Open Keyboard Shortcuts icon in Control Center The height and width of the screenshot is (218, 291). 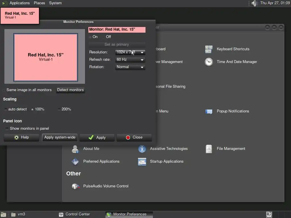point(209,49)
